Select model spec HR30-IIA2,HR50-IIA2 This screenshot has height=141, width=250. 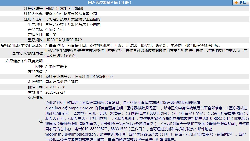(63, 40)
